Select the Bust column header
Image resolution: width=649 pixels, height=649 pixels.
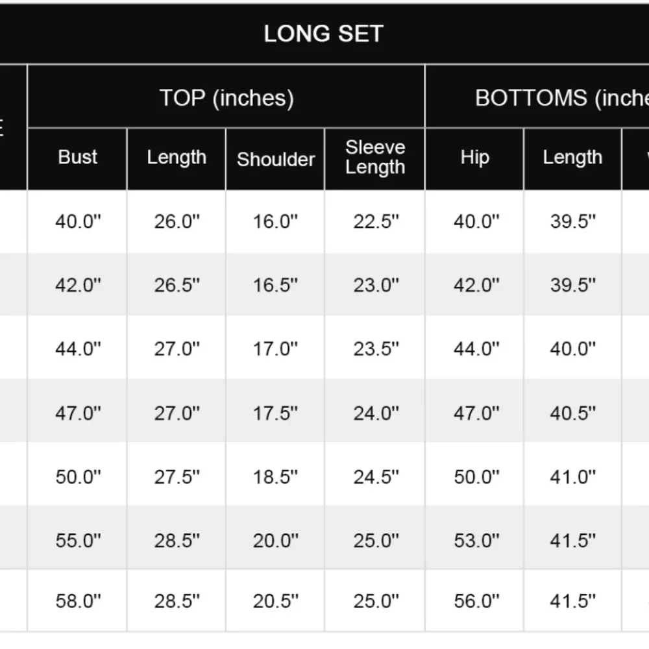click(x=77, y=157)
